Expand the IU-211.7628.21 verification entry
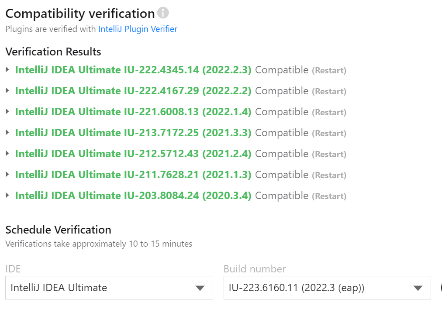 click(7, 175)
